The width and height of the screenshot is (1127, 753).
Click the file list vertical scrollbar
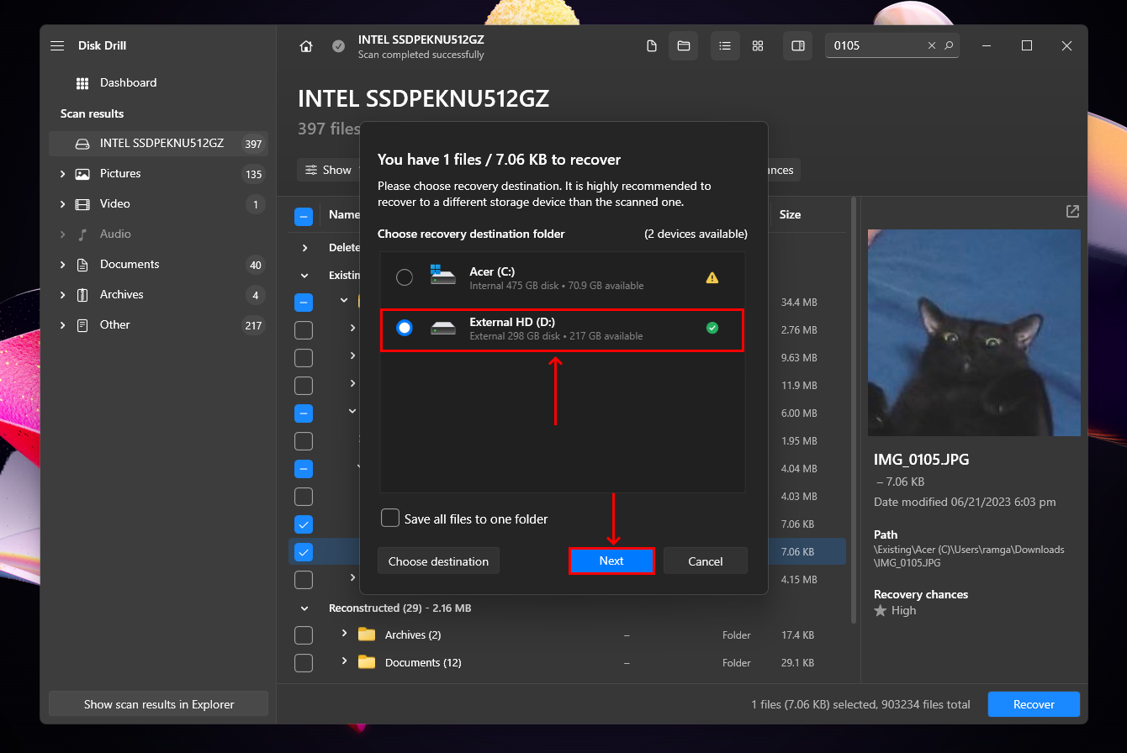coord(853,412)
